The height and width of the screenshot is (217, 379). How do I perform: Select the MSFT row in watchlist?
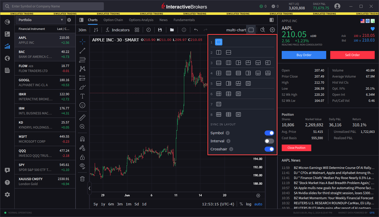pos(45,139)
